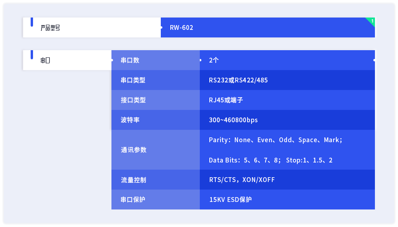Select the 波特率 row label
The width and height of the screenshot is (398, 227).
click(x=130, y=120)
